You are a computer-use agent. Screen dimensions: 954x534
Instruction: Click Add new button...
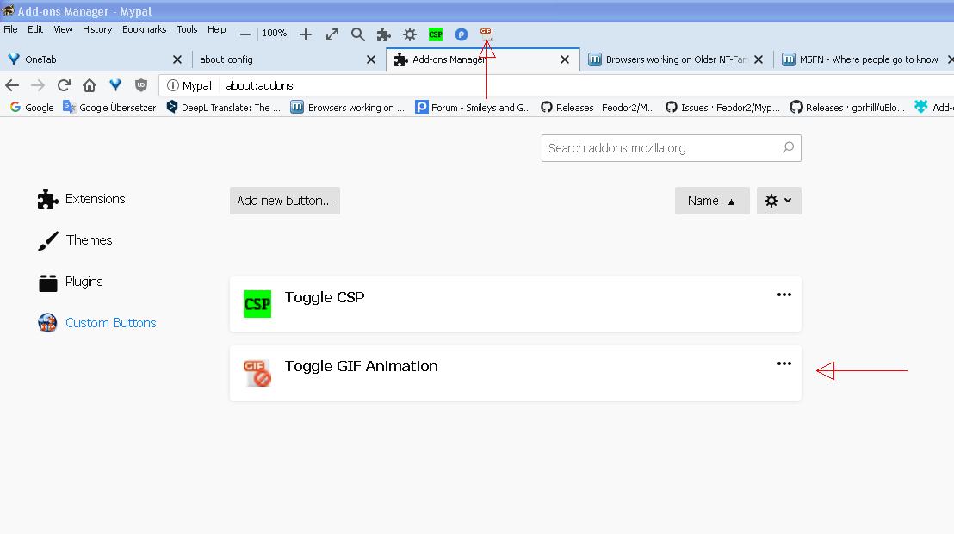pos(285,201)
